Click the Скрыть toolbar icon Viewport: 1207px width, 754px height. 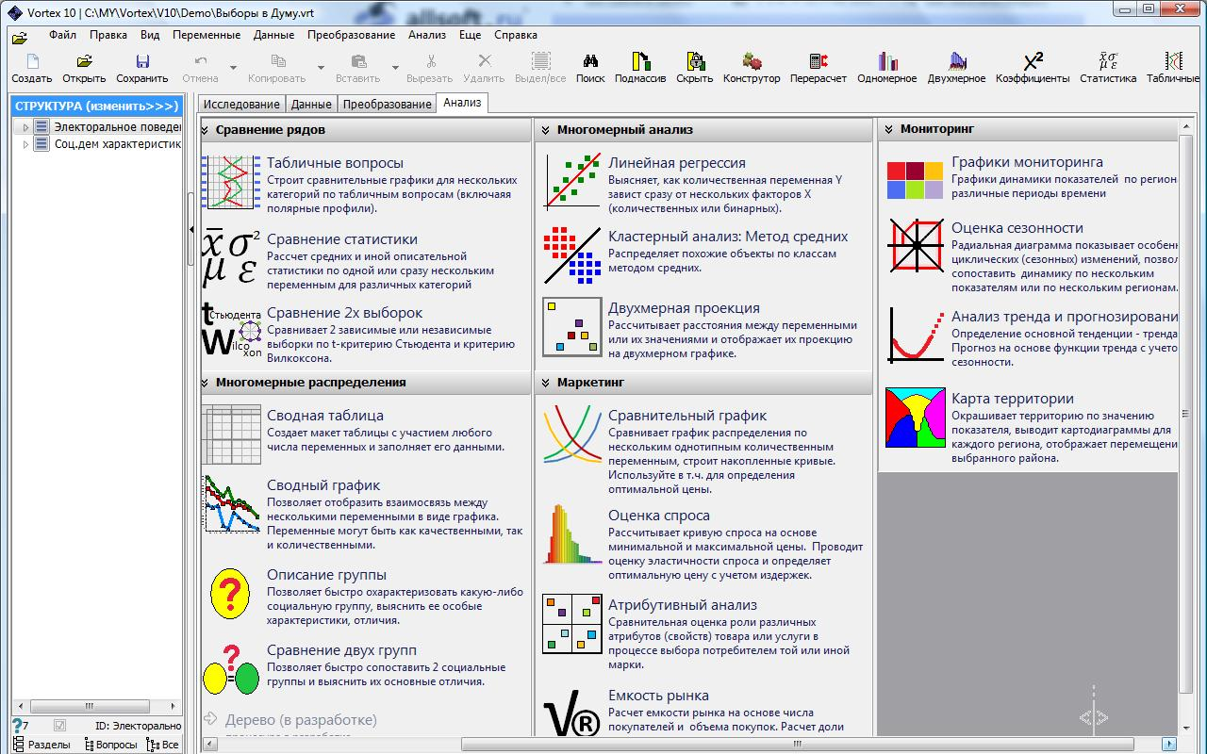click(x=694, y=62)
